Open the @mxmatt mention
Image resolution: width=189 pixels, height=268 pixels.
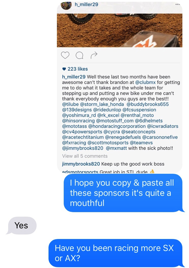[x=116, y=148]
